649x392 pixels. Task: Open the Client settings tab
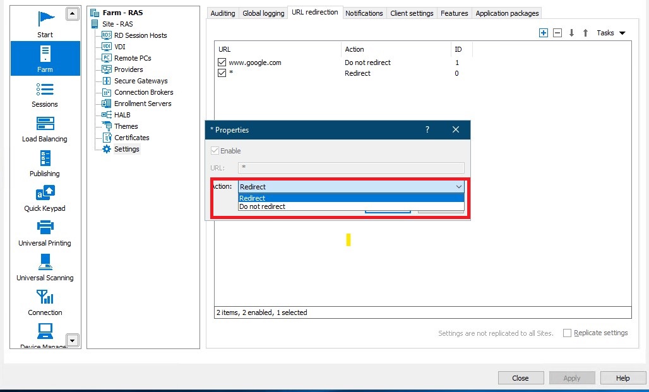point(412,13)
